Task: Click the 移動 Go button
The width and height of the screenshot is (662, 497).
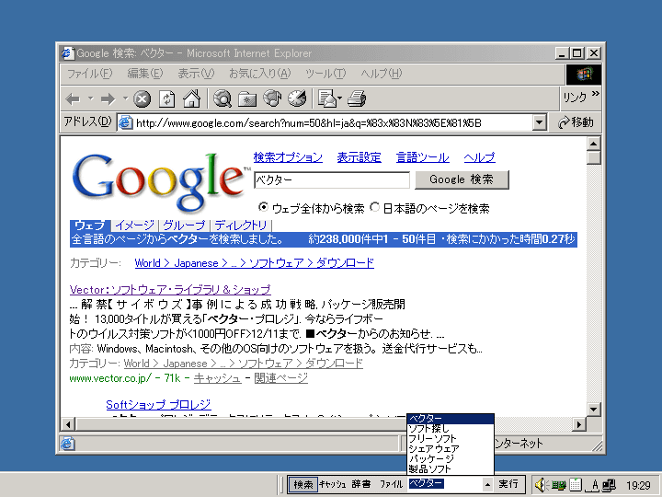Action: click(576, 122)
